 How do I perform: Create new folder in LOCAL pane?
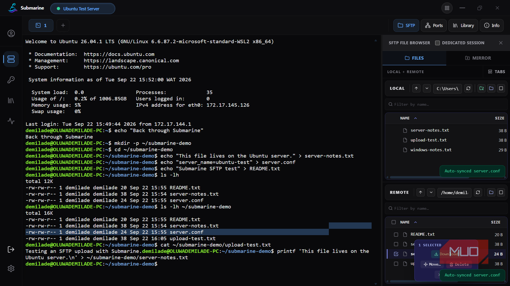(491, 88)
